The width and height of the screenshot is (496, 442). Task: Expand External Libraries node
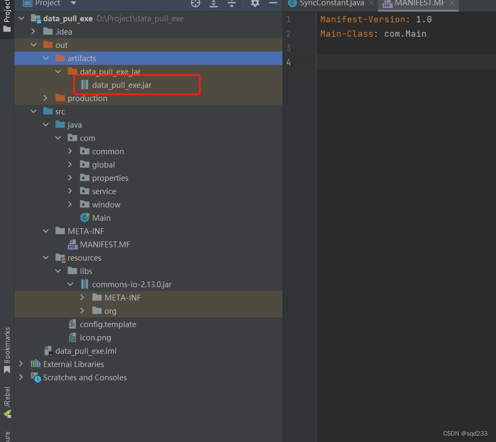pyautogui.click(x=21, y=364)
